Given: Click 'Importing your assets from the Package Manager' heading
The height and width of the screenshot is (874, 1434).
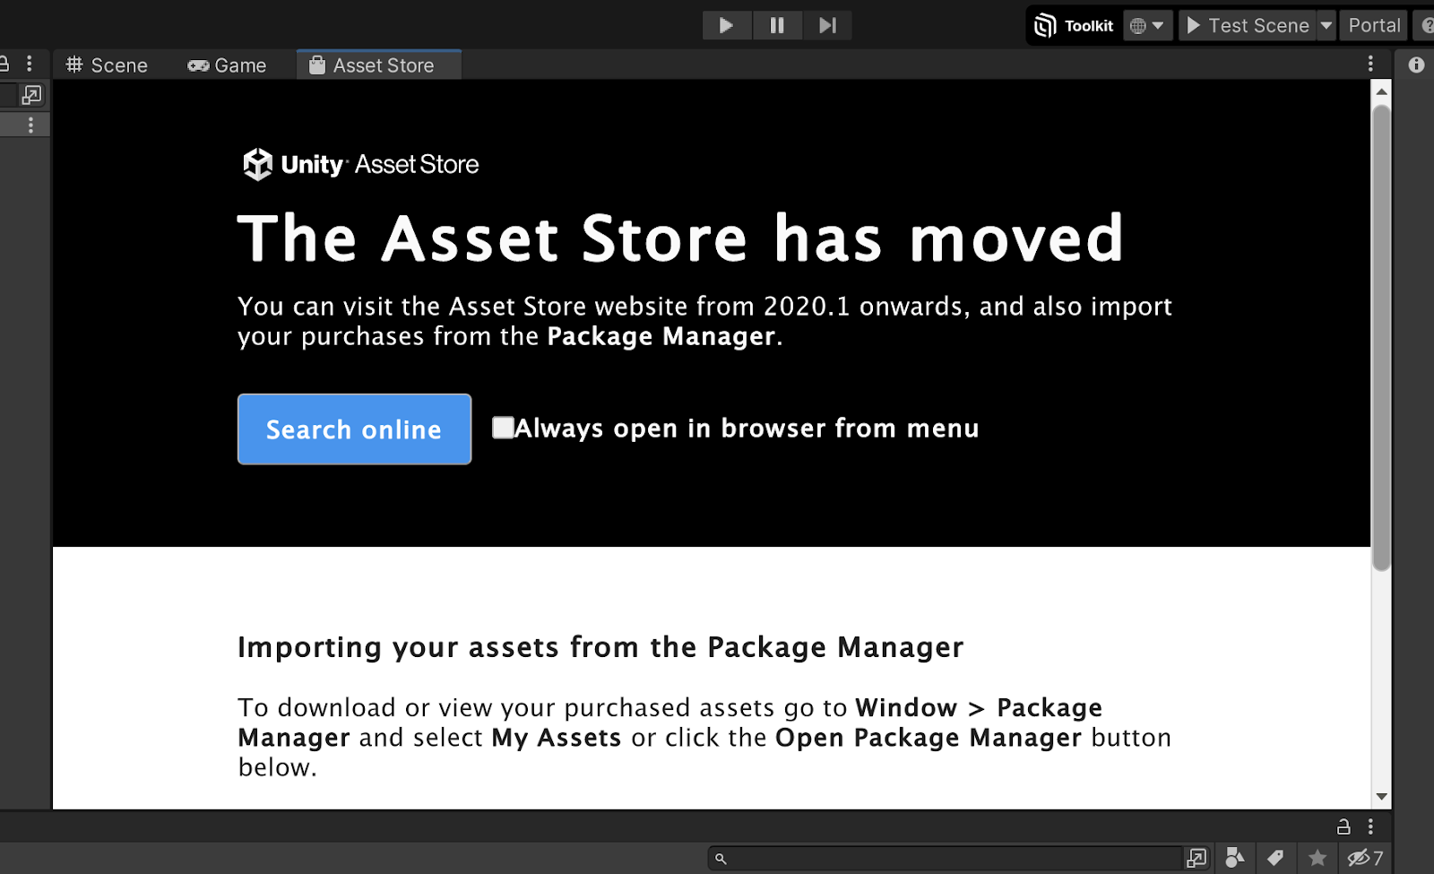Looking at the screenshot, I should click(x=600, y=647).
